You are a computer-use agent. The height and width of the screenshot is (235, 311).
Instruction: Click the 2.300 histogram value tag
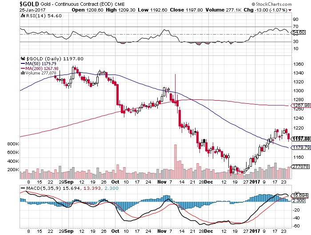299,201
